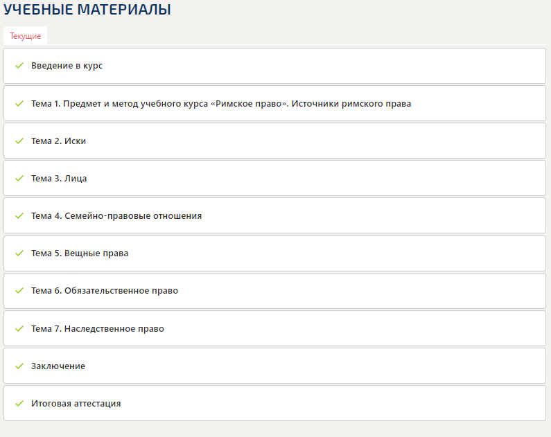
Task: Click the completion checkmark for Тема 2. Иски
Action: [19, 141]
